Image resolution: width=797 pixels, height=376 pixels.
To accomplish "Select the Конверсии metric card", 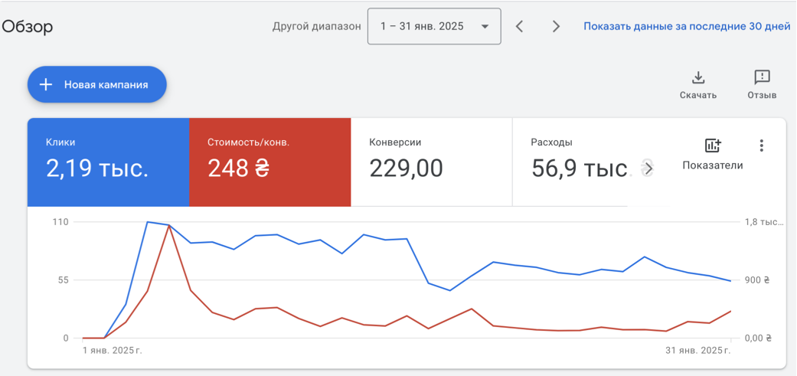I will (x=432, y=162).
